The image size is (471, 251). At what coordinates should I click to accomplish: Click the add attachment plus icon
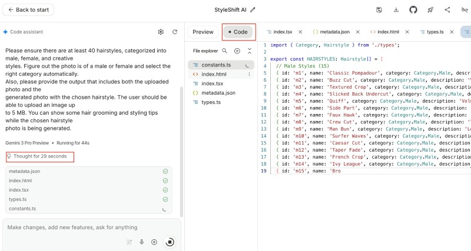pos(154,242)
